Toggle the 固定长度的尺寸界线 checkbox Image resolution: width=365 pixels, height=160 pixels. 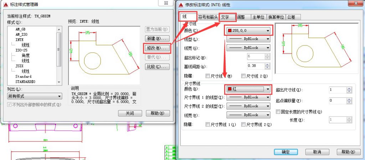point(279,112)
